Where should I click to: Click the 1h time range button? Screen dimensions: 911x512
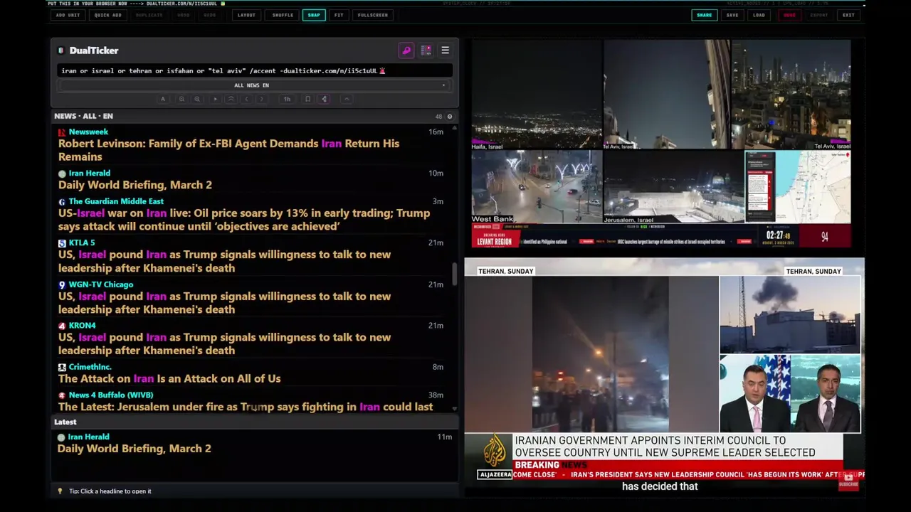click(x=287, y=99)
